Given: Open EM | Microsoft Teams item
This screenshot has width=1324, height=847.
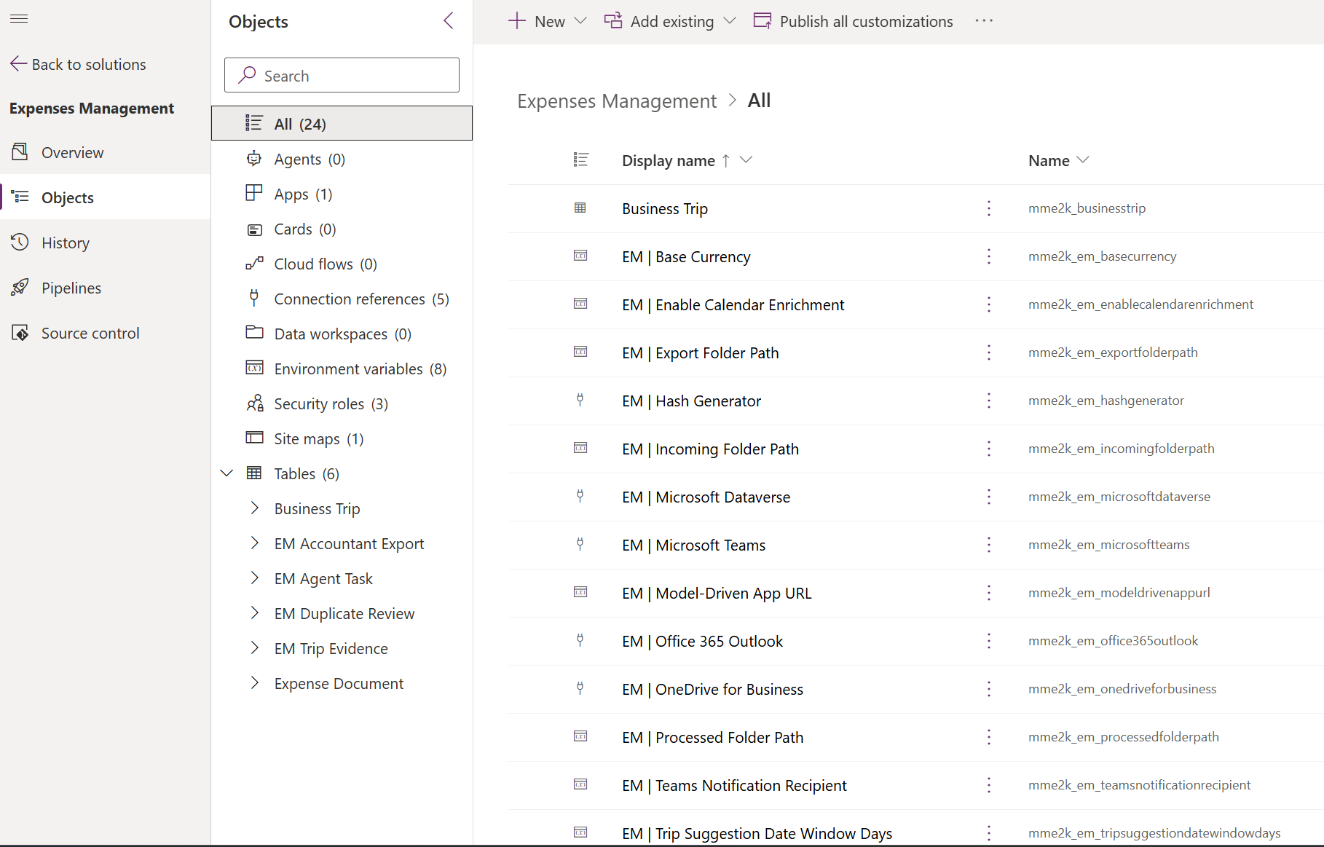Looking at the screenshot, I should [694, 545].
